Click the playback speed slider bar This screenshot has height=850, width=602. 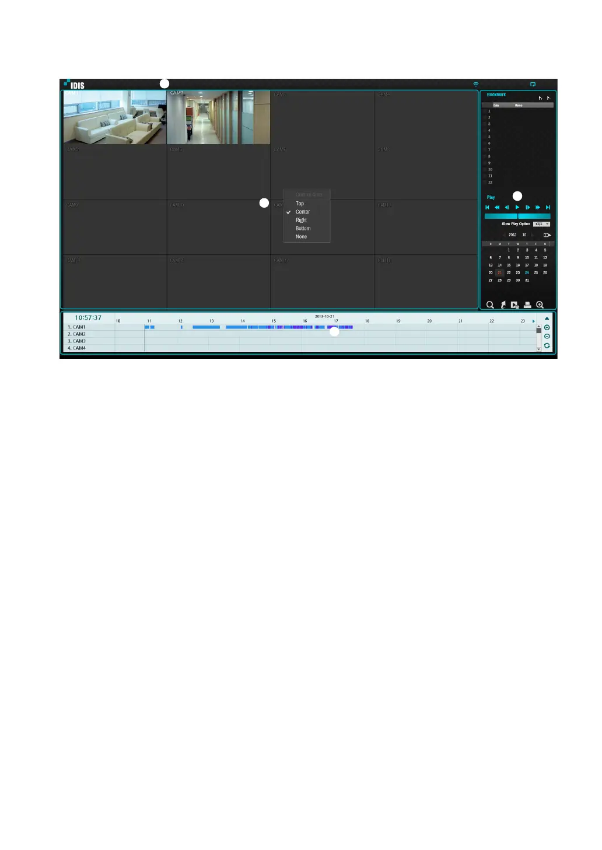coord(517,216)
